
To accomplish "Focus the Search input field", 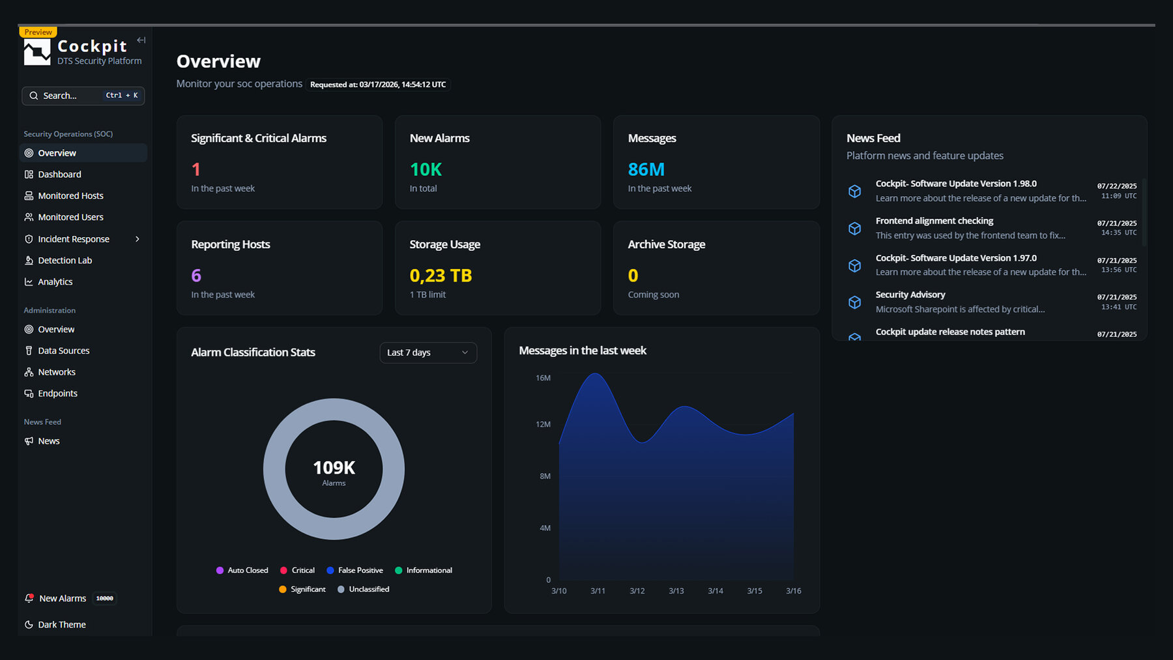I will point(72,96).
